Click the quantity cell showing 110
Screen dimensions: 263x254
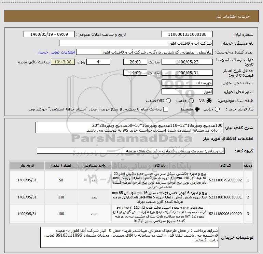[x=61, y=197]
